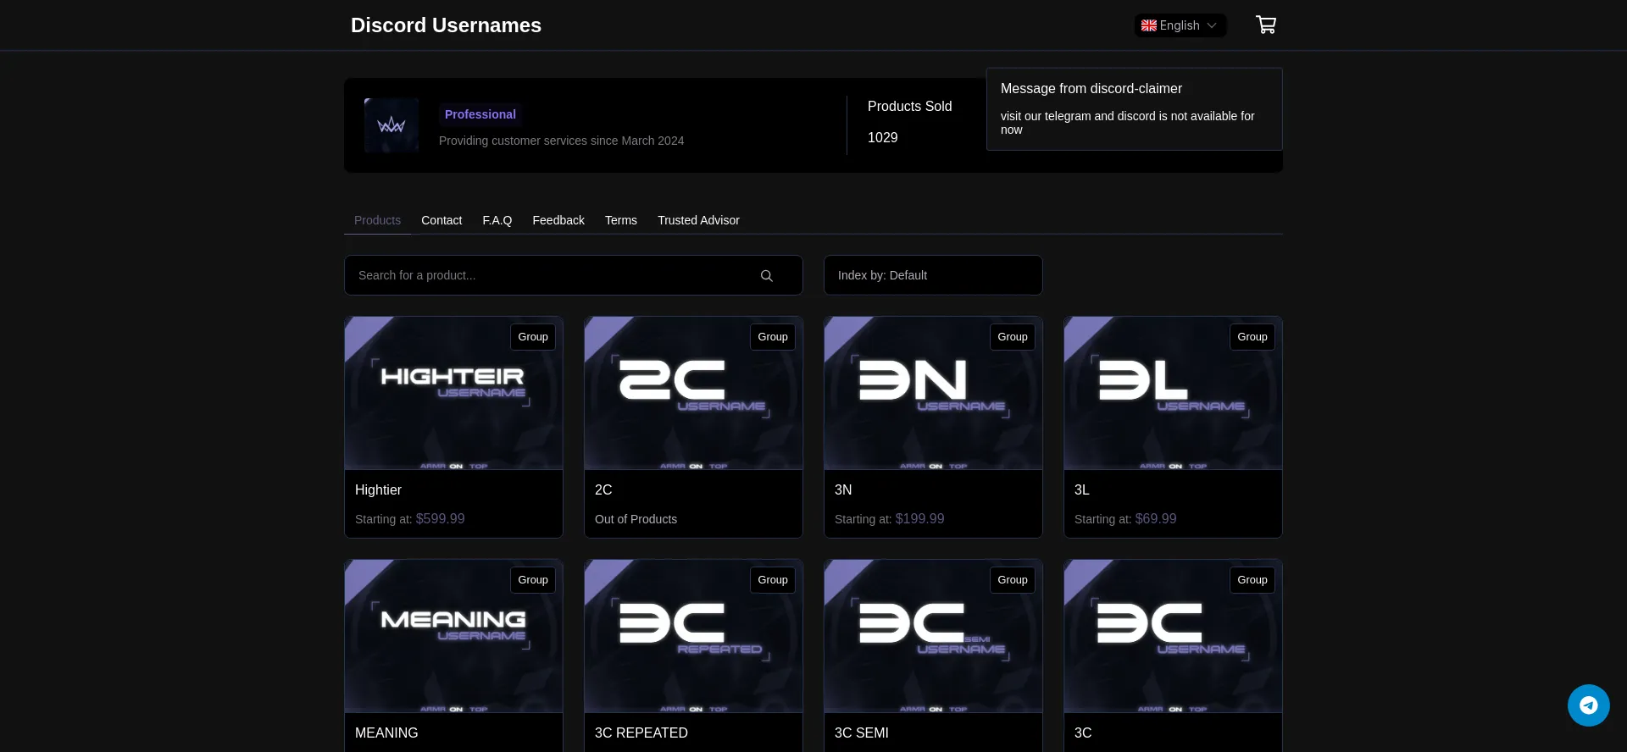The height and width of the screenshot is (752, 1627).
Task: Open the Terms tab
Action: coord(621,220)
